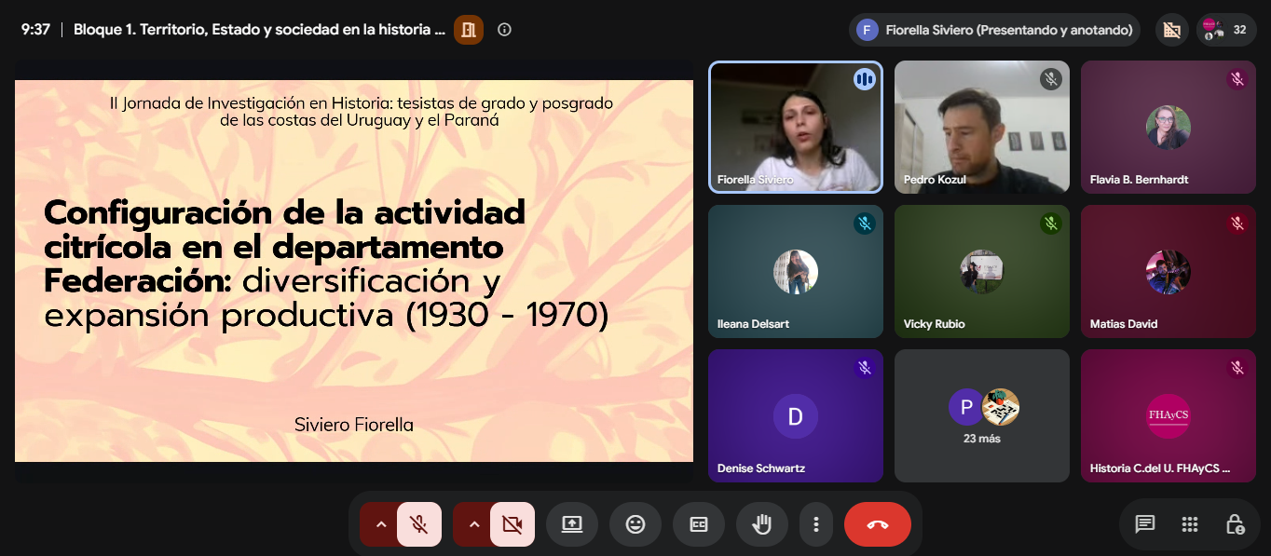Click muted mic icon on Matias David's tile
This screenshot has width=1271, height=556.
pos(1237,224)
